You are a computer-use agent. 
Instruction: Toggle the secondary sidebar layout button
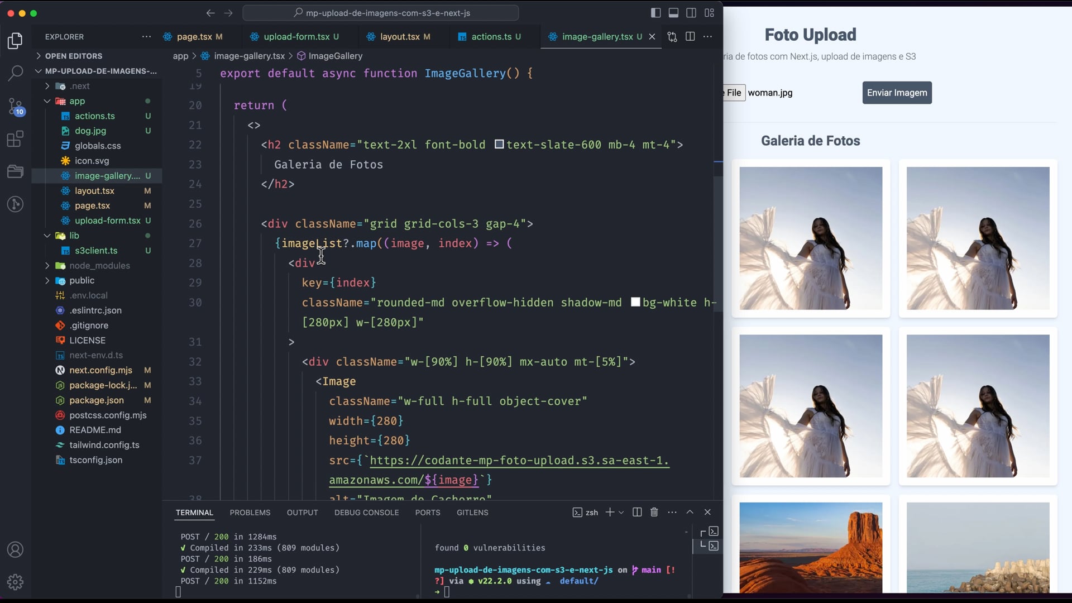click(x=691, y=13)
